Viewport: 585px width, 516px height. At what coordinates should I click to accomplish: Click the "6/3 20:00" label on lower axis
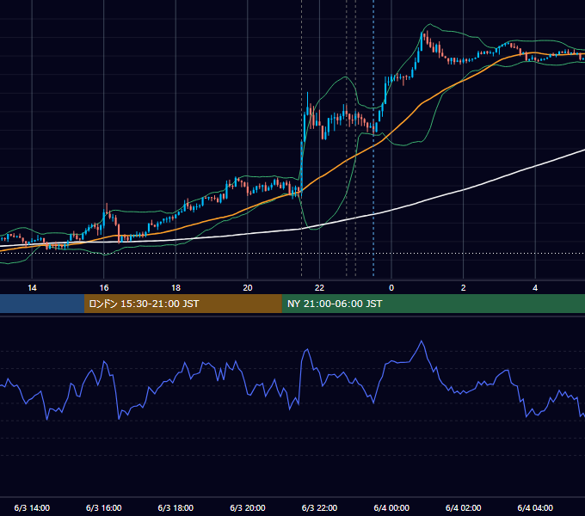248,507
